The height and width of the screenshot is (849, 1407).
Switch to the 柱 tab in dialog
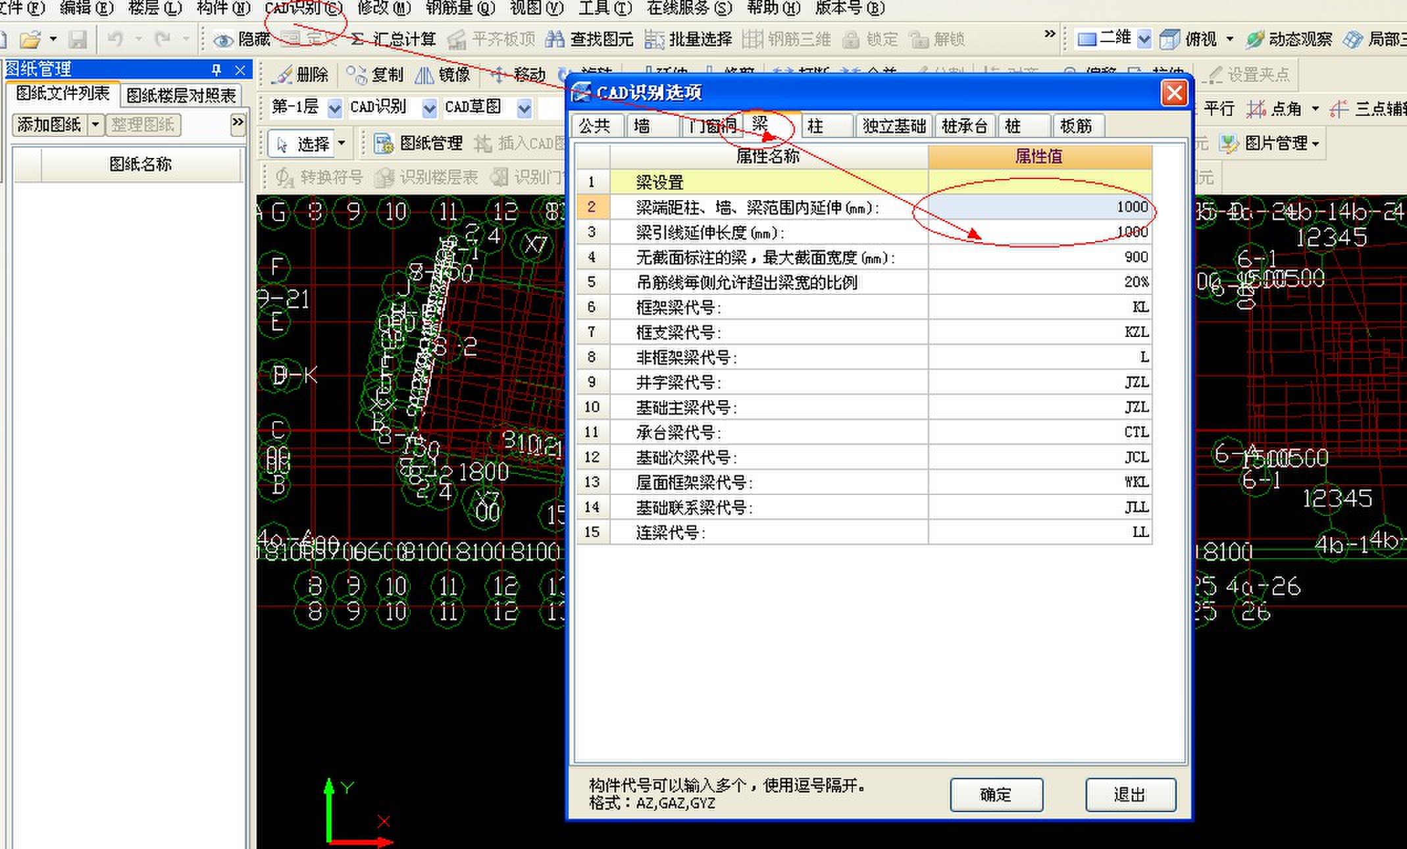[x=827, y=126]
